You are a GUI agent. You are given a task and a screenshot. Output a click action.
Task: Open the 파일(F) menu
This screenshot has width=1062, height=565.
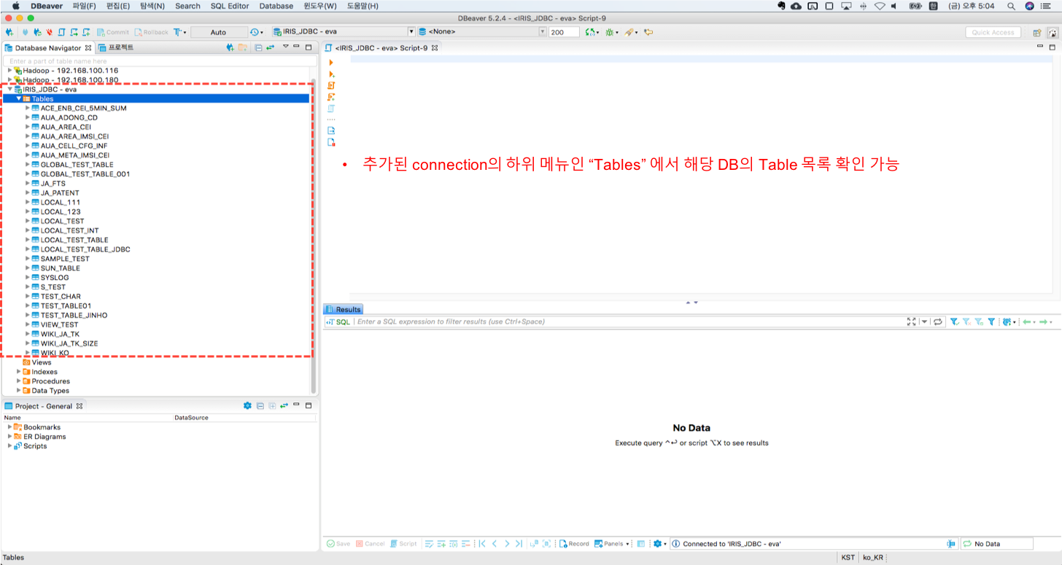84,6
